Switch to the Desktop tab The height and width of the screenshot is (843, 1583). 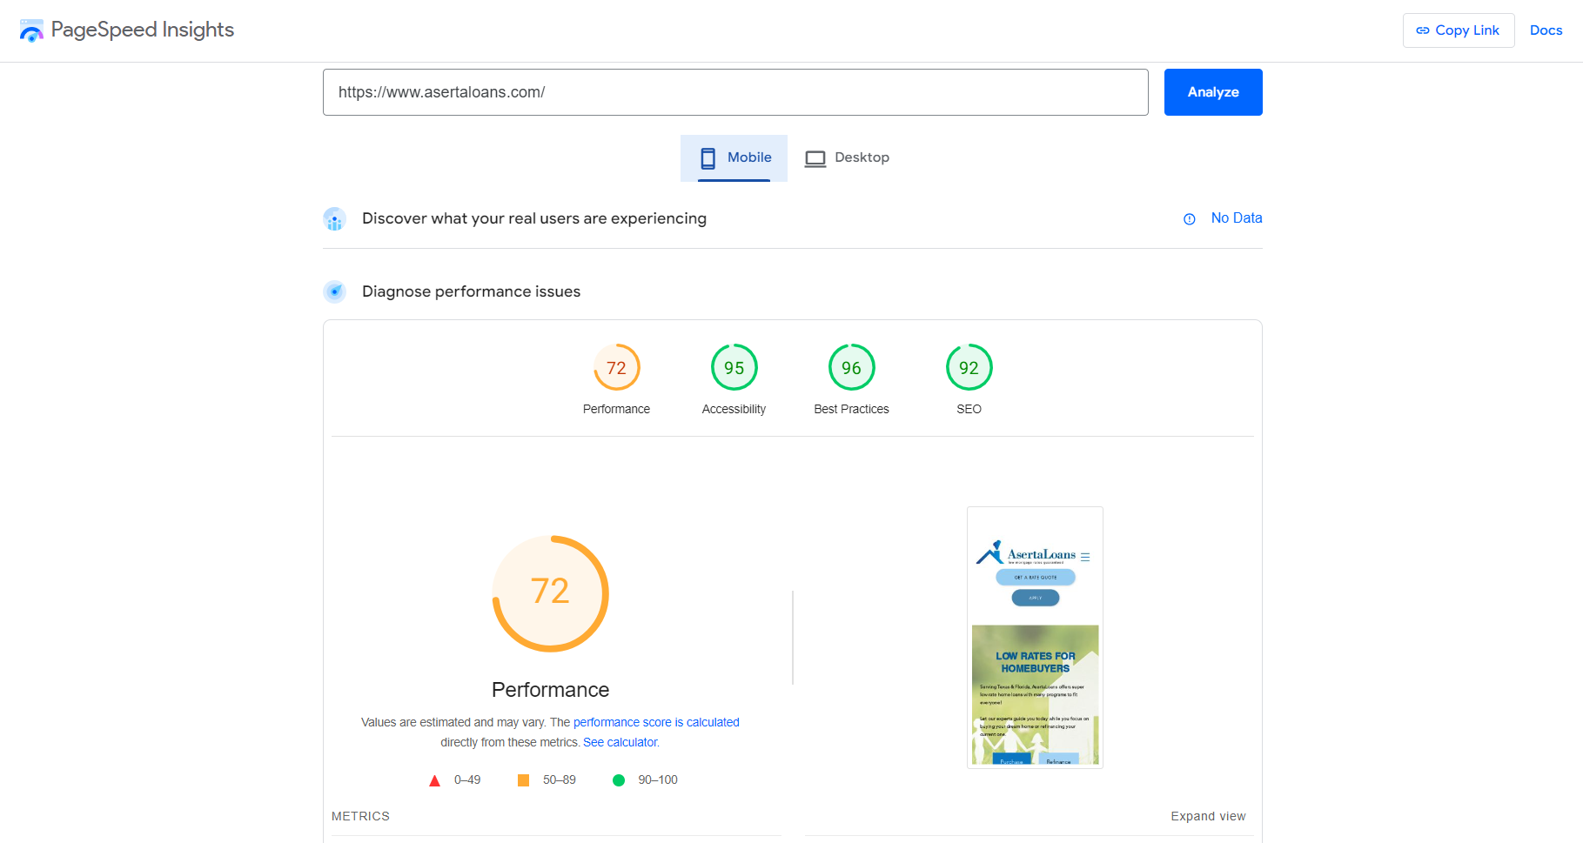point(847,157)
